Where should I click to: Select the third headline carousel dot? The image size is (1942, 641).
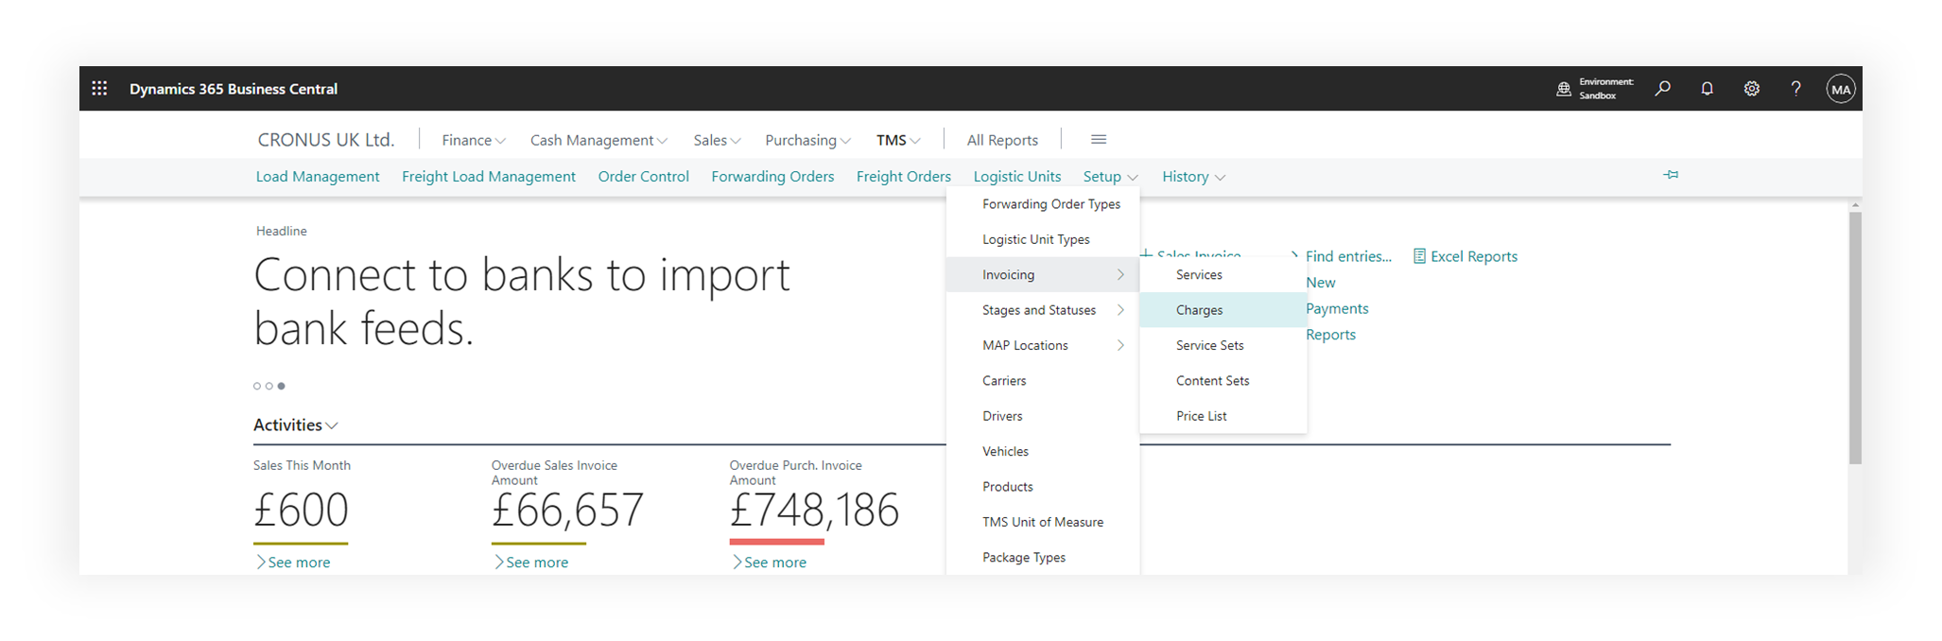(x=282, y=386)
